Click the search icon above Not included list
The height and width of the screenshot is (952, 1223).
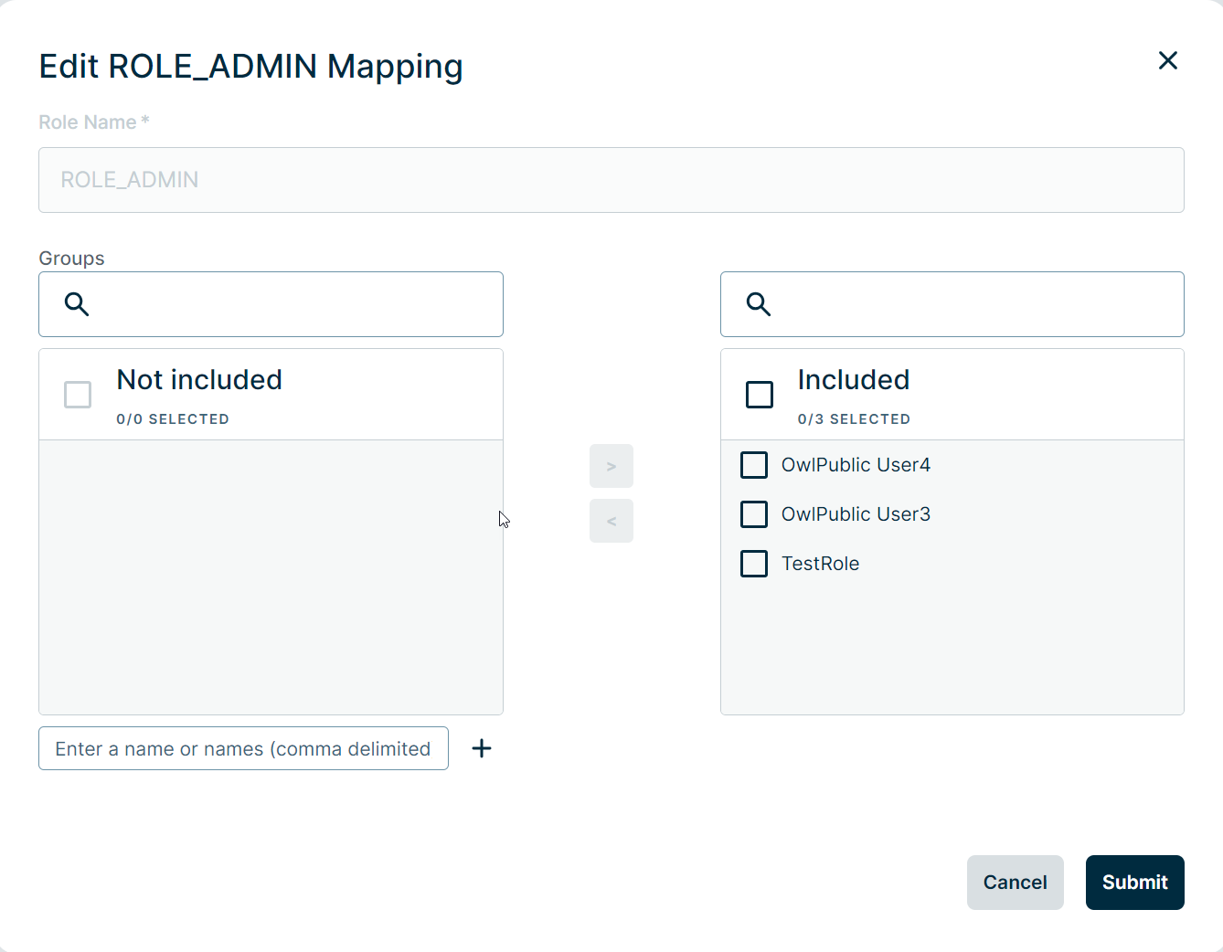click(77, 304)
